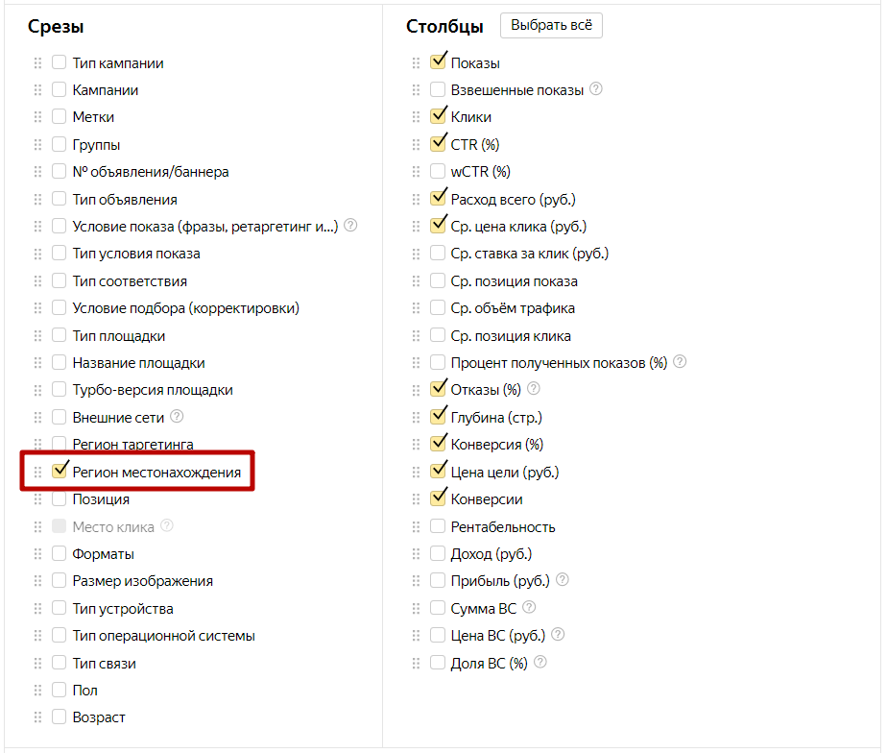Click the Доход (руб.) column label

click(x=491, y=554)
